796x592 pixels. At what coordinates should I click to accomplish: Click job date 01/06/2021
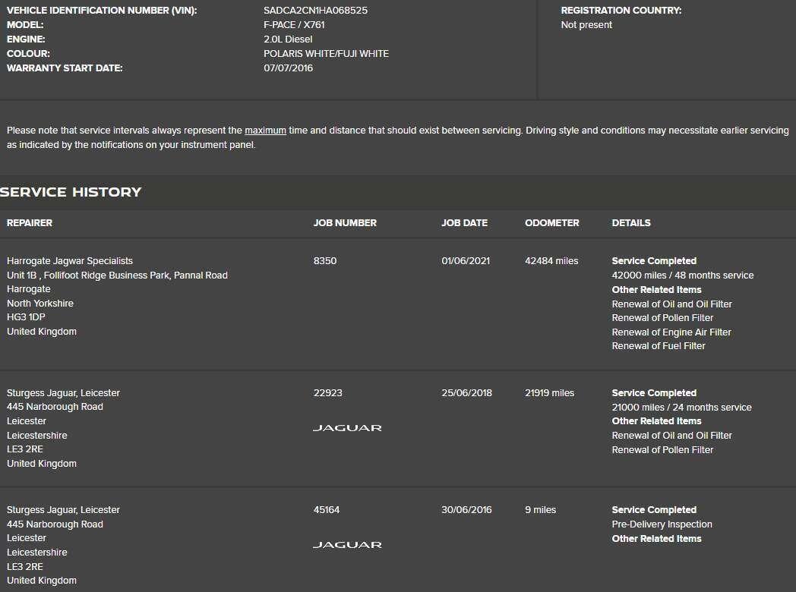466,261
